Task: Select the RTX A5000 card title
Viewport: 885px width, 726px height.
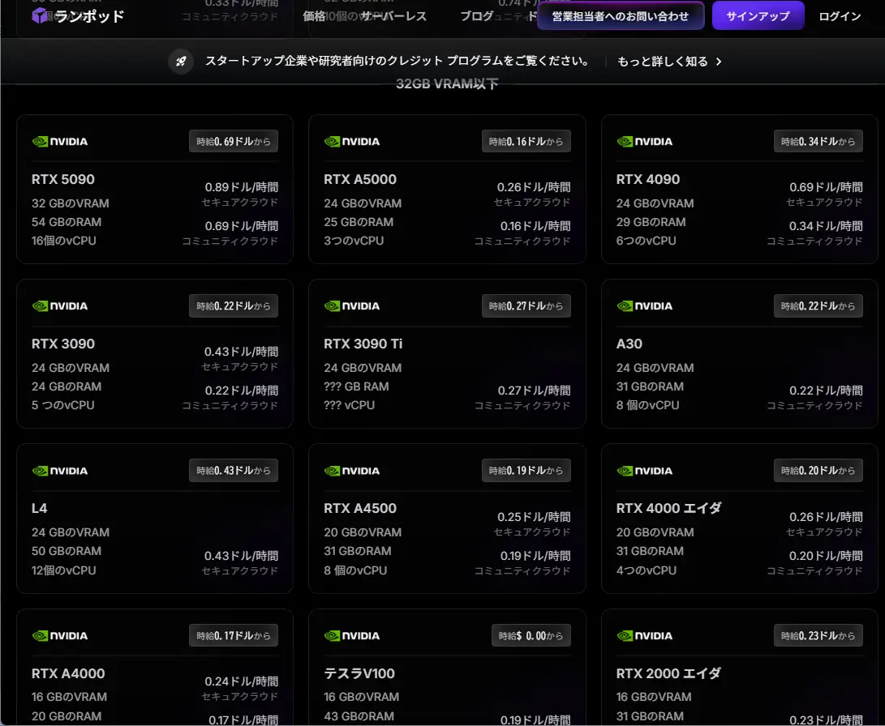Action: click(360, 179)
